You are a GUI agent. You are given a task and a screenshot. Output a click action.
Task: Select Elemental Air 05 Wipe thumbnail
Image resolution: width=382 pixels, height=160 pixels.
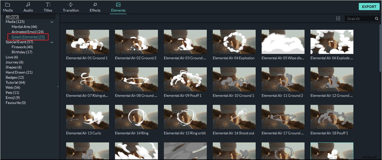283,42
